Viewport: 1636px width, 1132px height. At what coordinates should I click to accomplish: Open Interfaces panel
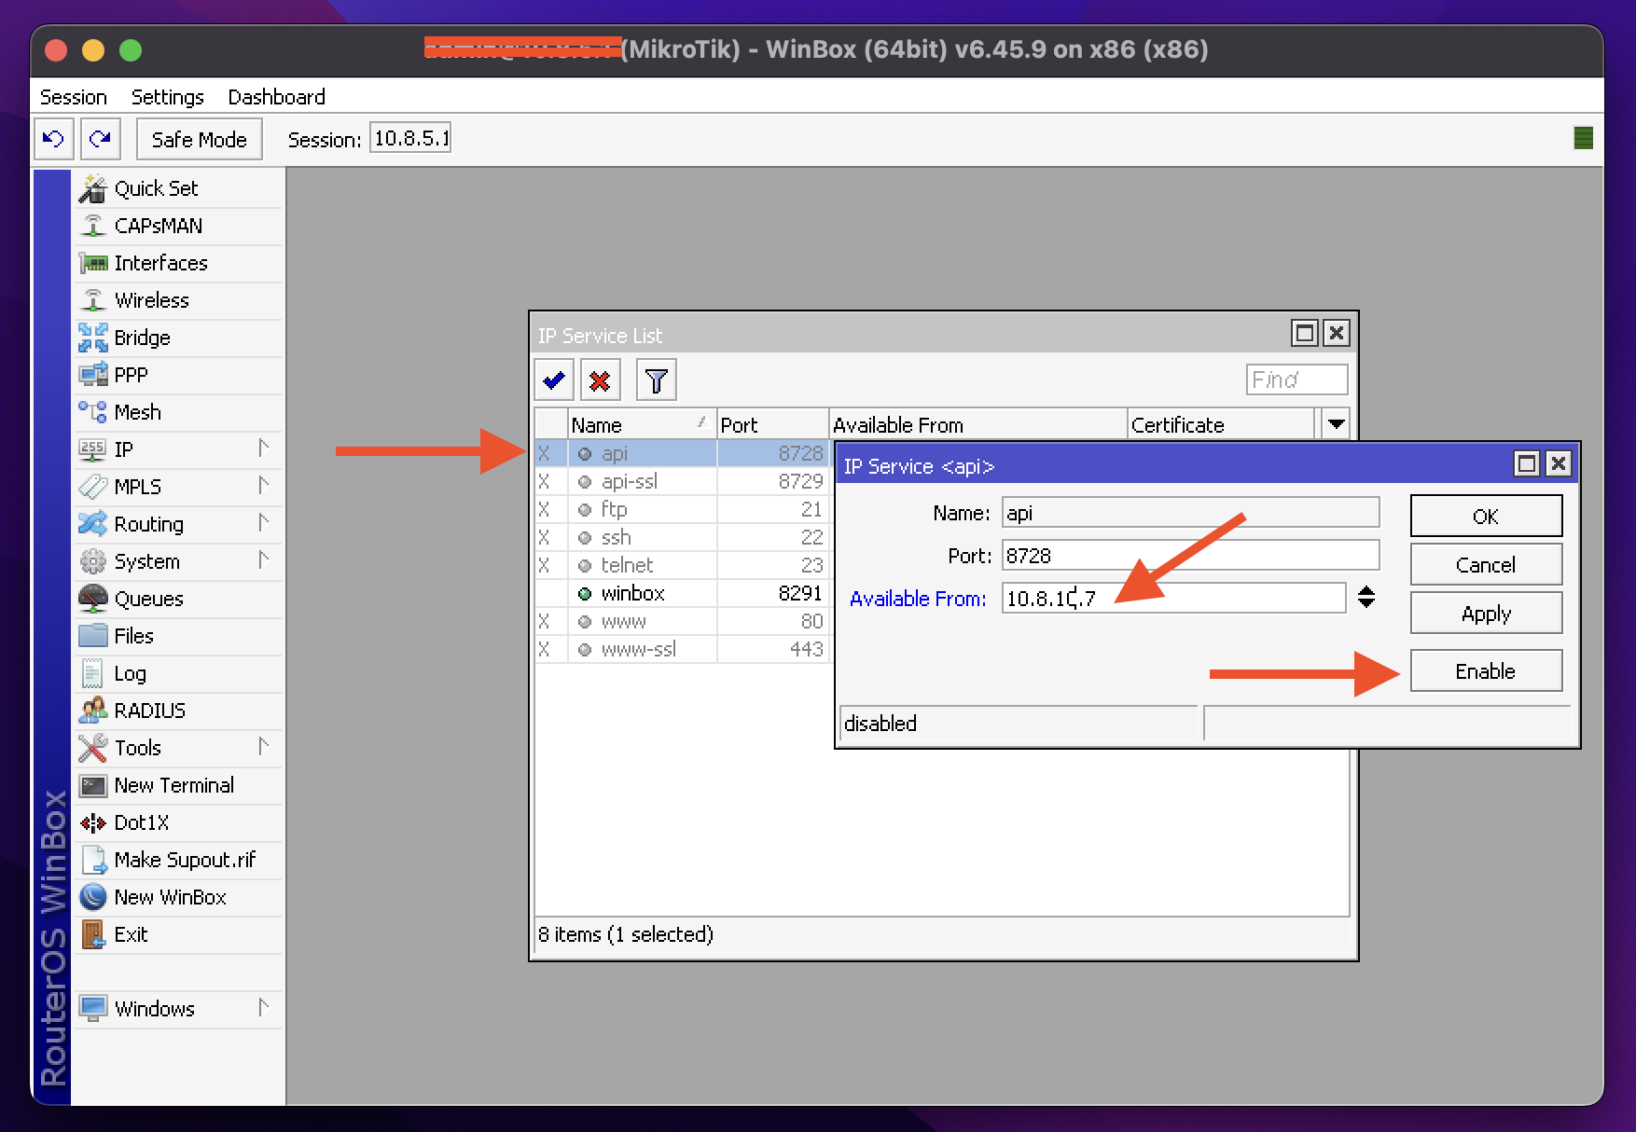pyautogui.click(x=177, y=263)
